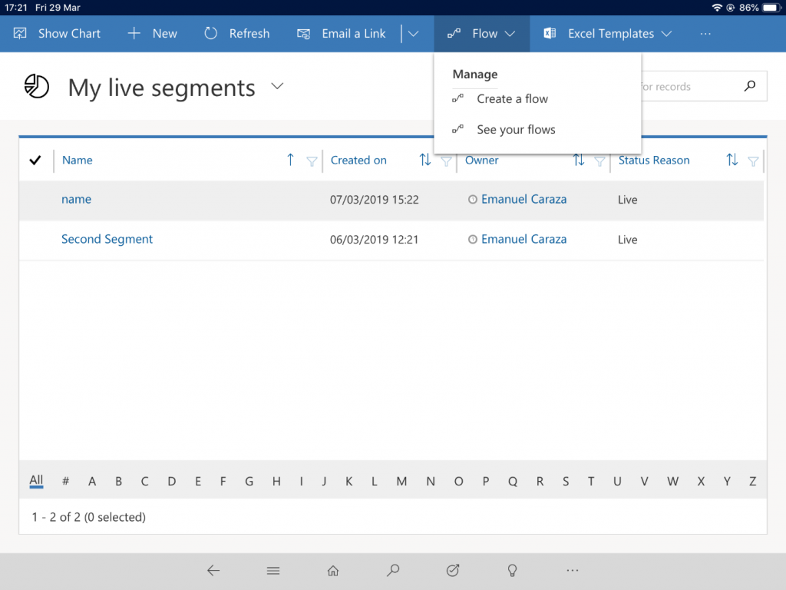Expand the Email a Link split chevron
The width and height of the screenshot is (786, 590).
point(414,34)
